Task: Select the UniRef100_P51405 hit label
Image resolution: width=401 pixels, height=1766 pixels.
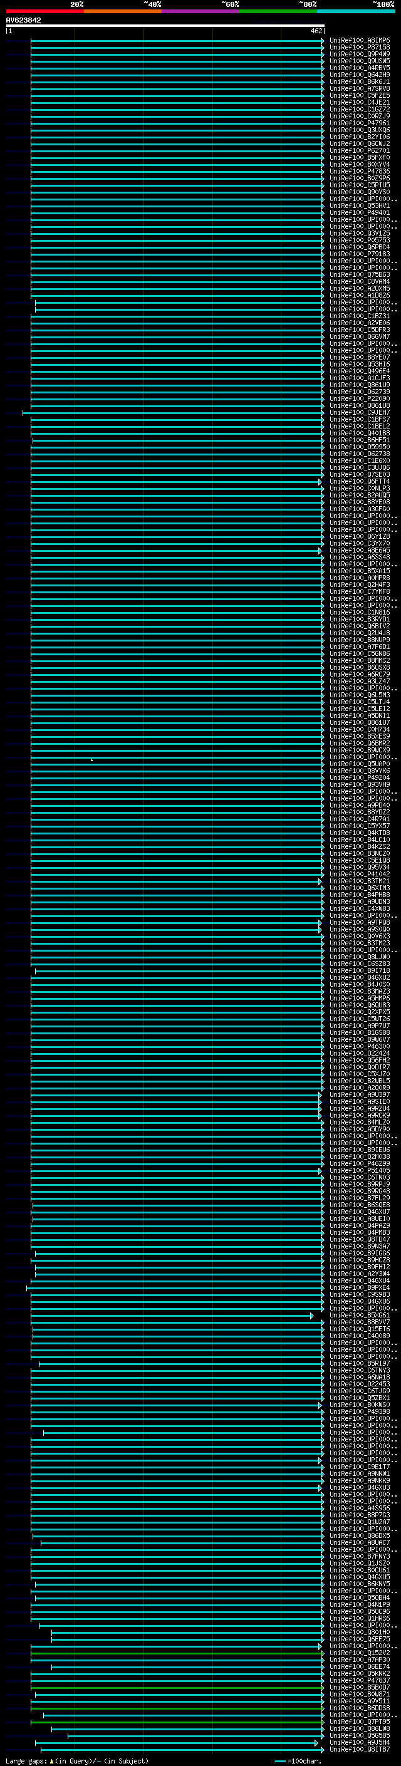Action: click(360, 1170)
